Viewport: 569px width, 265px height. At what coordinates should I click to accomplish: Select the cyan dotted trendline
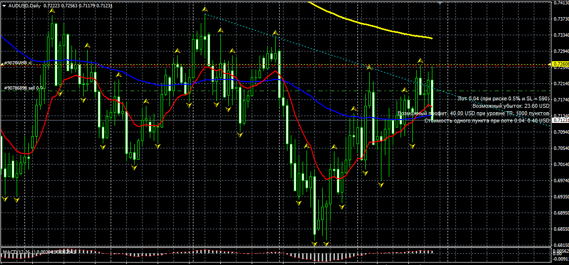coord(378,70)
